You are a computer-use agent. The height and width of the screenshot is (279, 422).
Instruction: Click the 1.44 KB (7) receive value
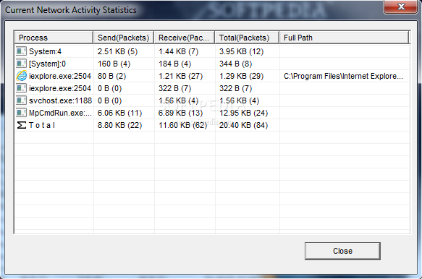coord(178,51)
